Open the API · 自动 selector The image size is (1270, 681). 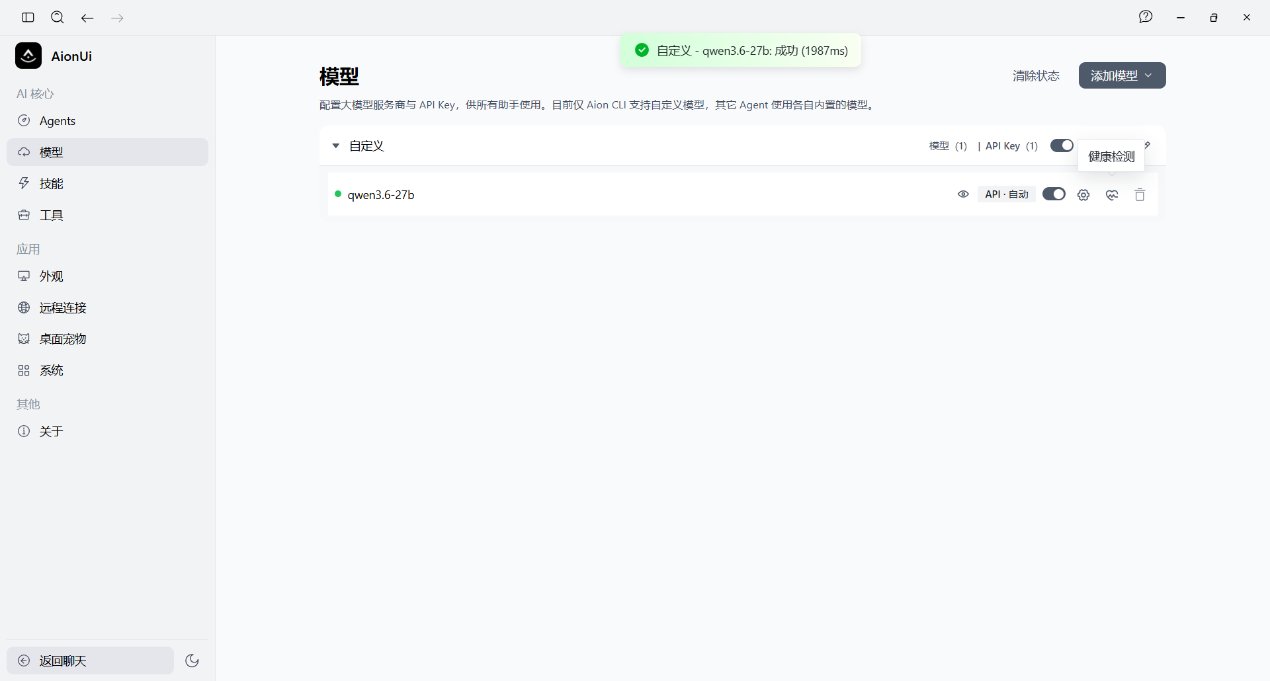point(1007,194)
